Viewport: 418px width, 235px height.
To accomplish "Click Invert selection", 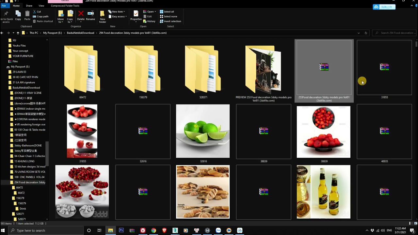I will click(x=170, y=21).
